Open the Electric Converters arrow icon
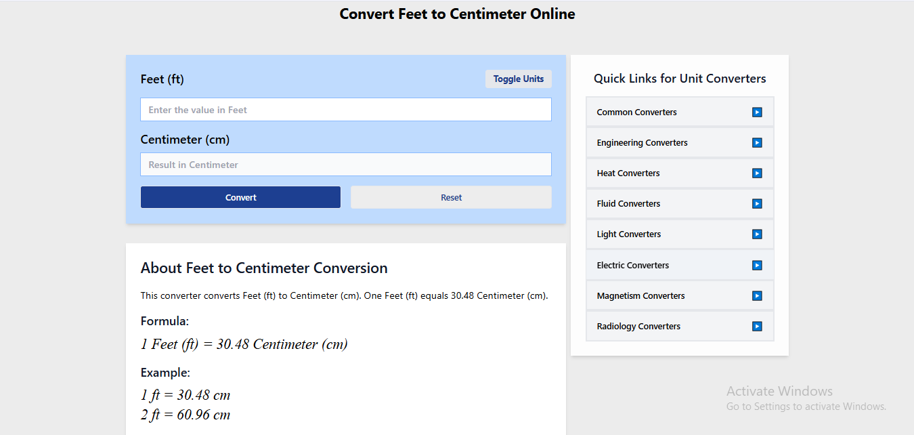The width and height of the screenshot is (914, 435). pyautogui.click(x=756, y=265)
